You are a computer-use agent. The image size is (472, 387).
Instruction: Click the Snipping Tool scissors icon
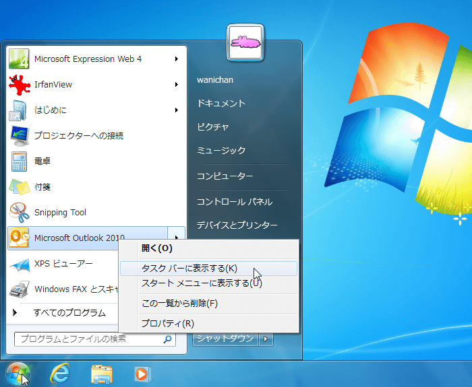pos(20,213)
